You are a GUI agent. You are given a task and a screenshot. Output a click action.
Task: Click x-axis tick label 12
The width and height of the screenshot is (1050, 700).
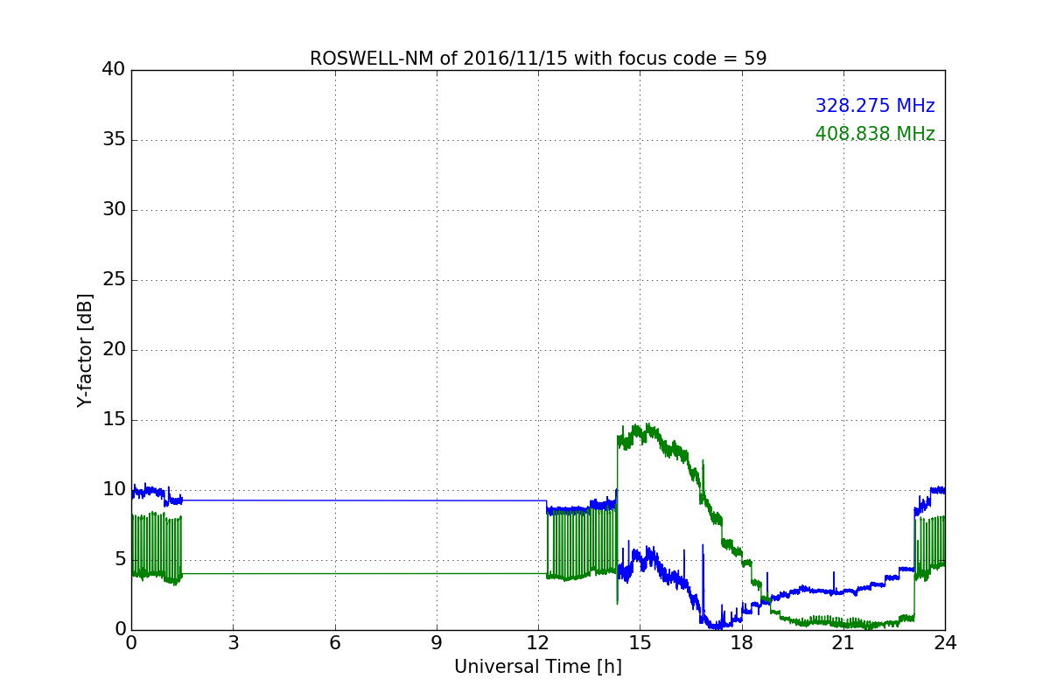click(x=538, y=642)
